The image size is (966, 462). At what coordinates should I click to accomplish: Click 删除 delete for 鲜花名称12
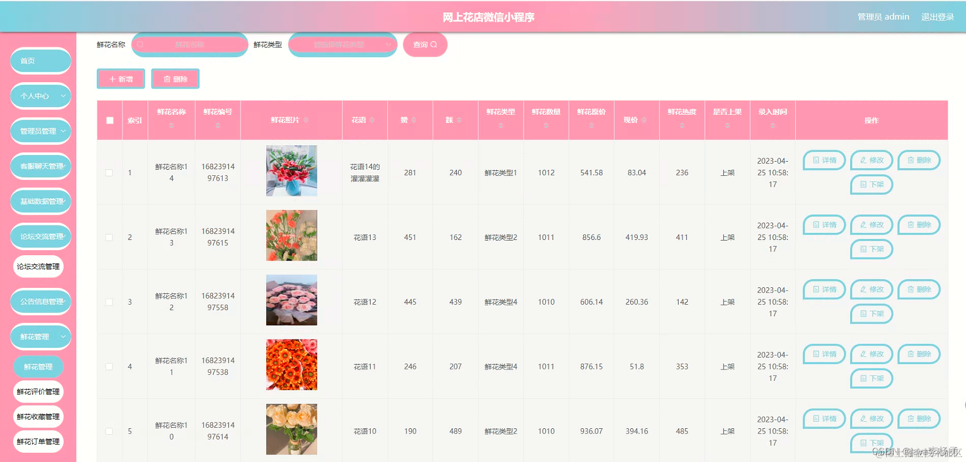pos(919,289)
